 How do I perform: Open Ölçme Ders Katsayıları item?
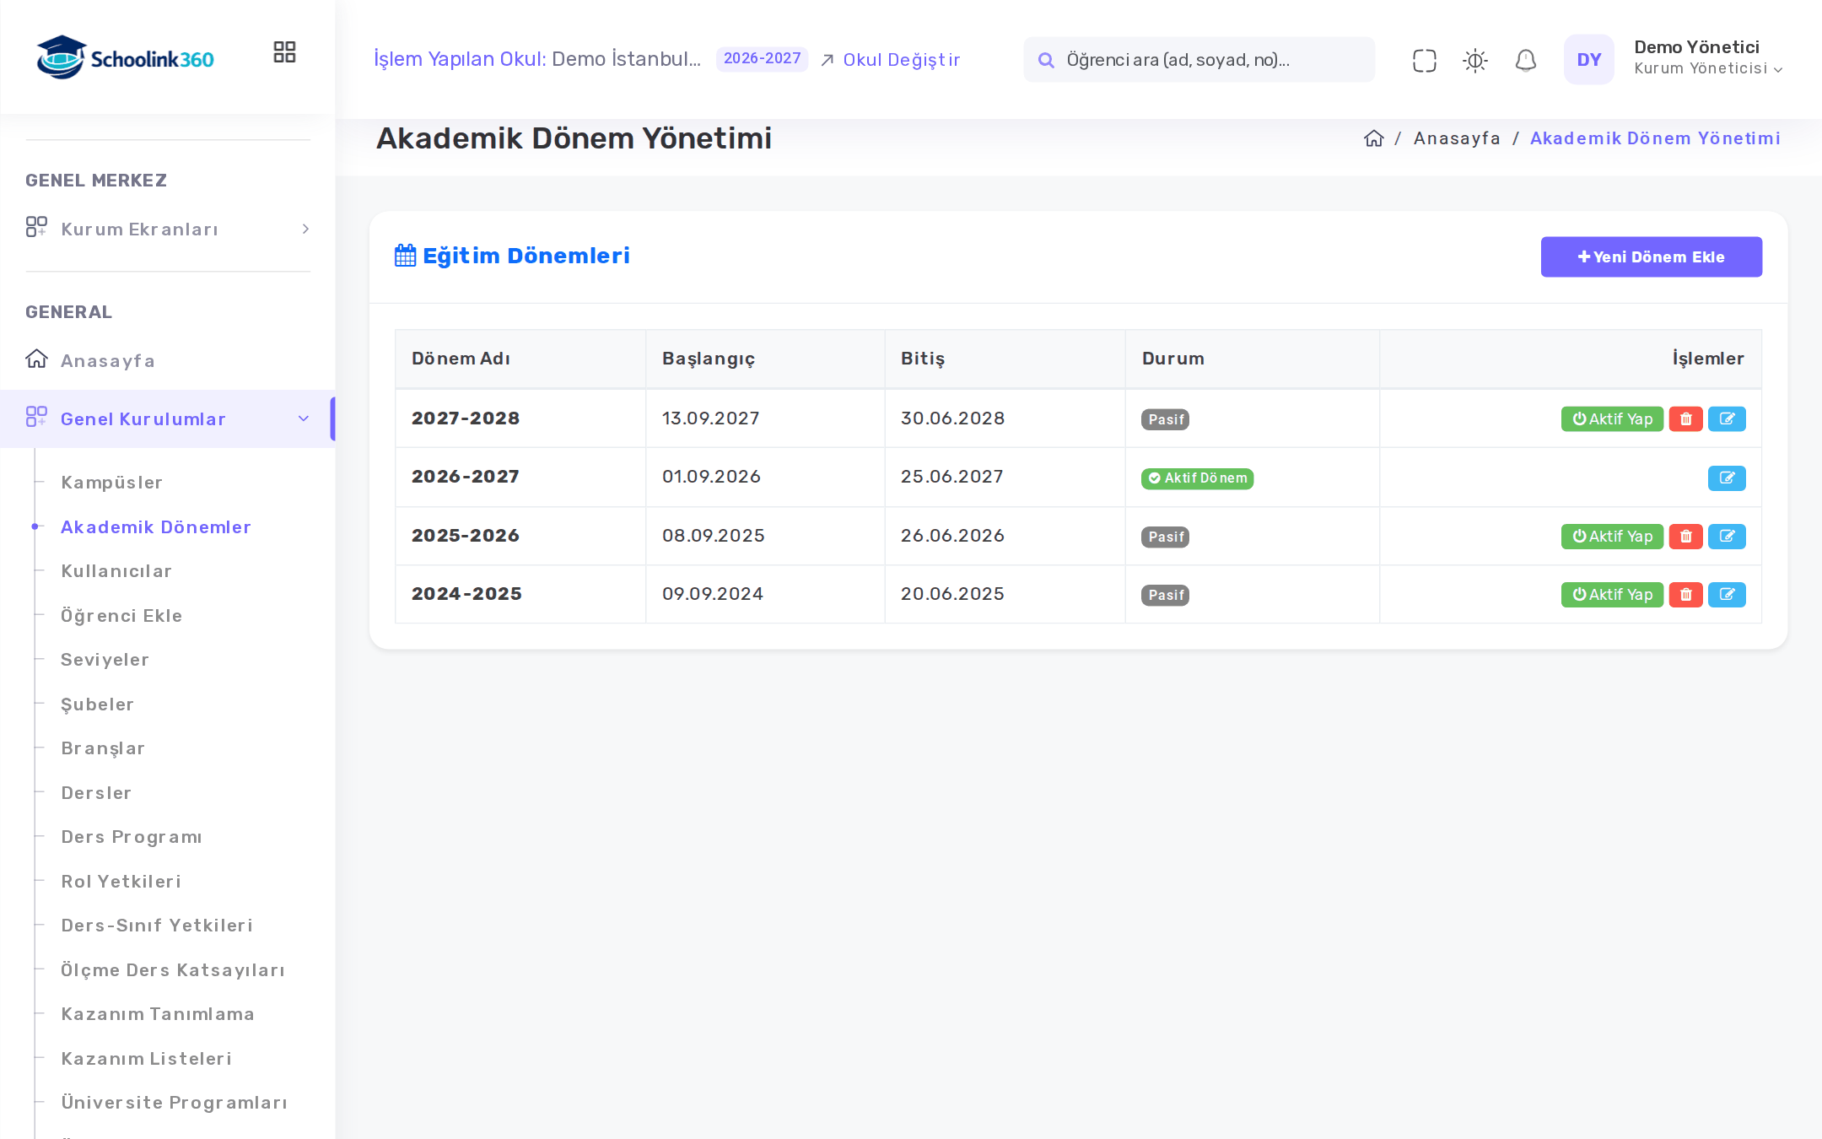click(x=173, y=970)
